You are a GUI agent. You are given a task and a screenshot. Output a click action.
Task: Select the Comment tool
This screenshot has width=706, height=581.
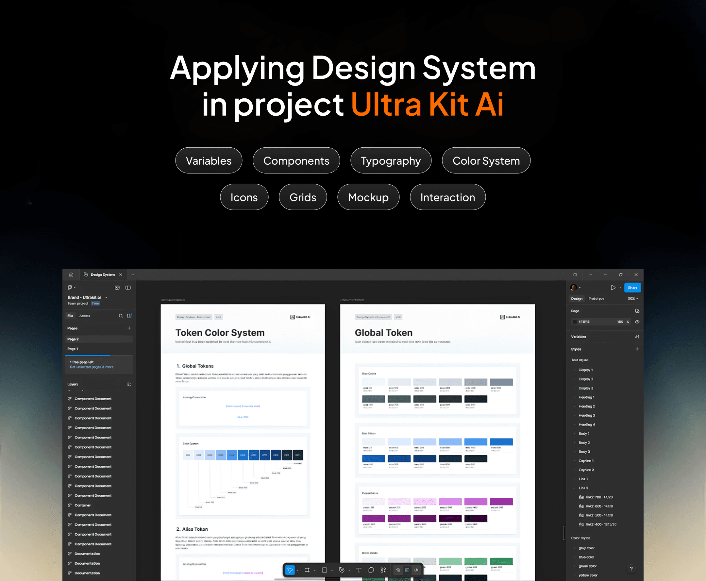371,570
